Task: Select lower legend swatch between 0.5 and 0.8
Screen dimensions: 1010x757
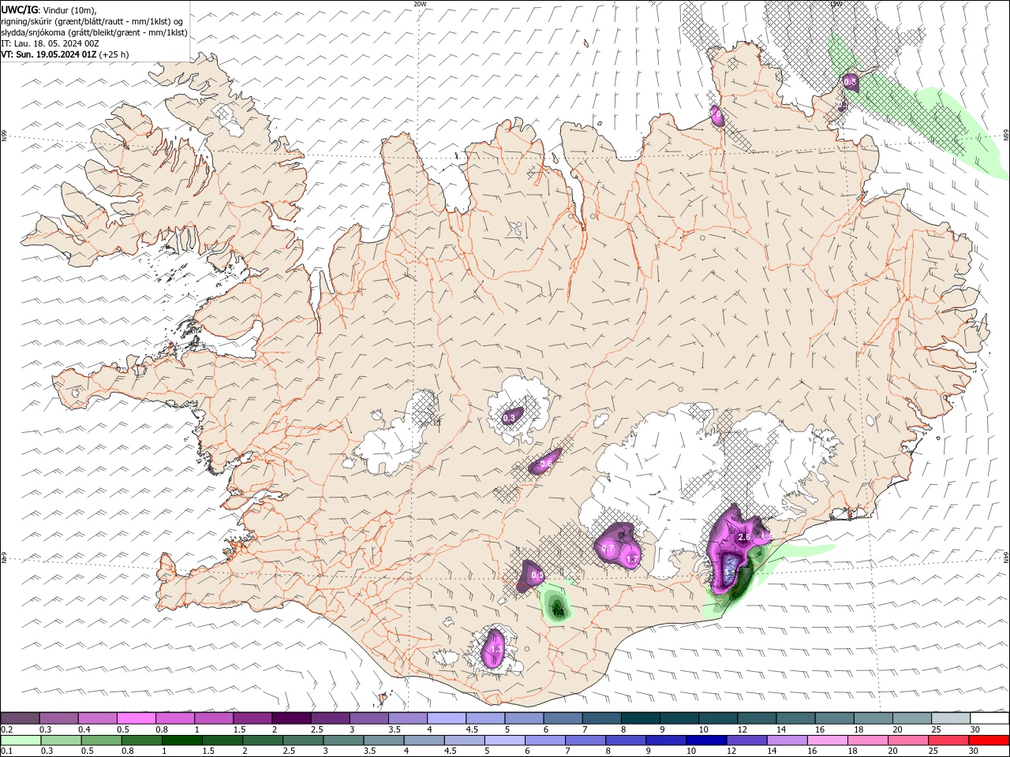Action: [101, 740]
